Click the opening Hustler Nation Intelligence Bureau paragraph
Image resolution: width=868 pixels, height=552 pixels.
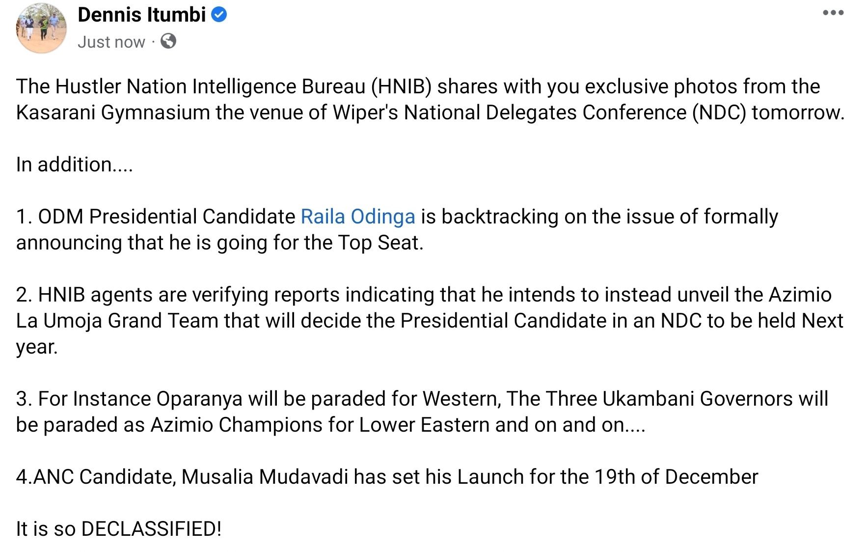[430, 100]
